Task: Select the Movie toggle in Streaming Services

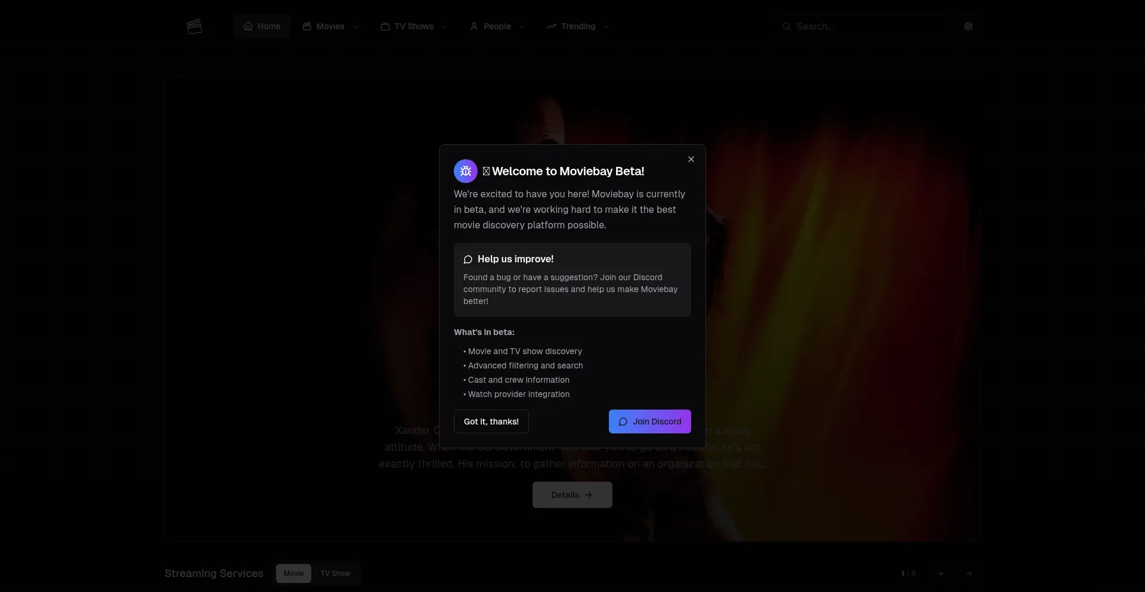Action: pos(293,574)
